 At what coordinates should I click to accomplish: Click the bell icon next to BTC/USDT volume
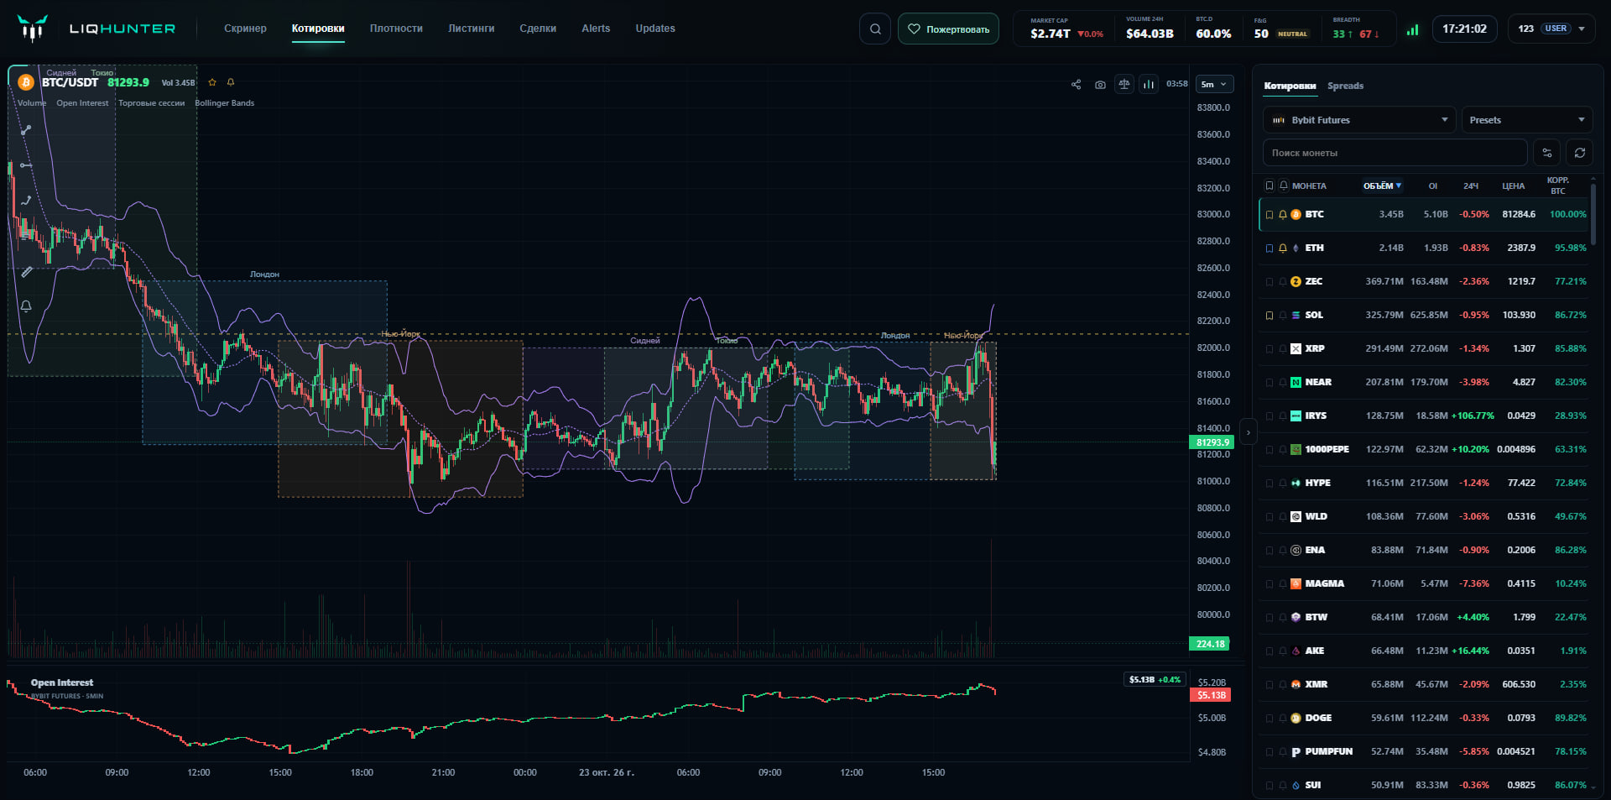[x=231, y=82]
